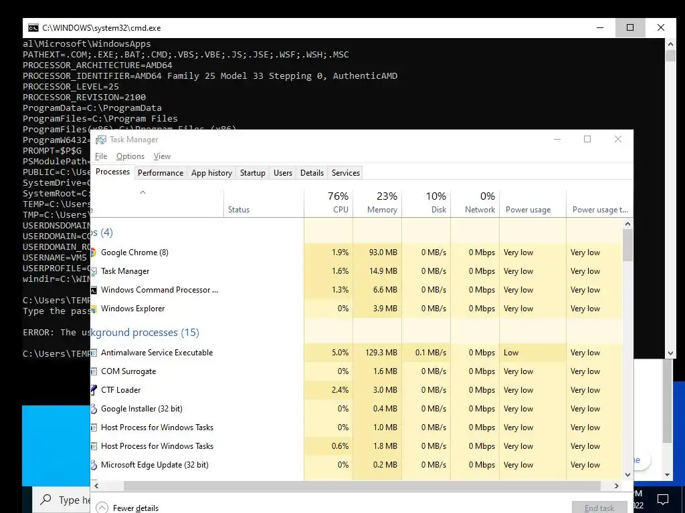The width and height of the screenshot is (685, 513).
Task: Click process list scroll up arrow
Action: pos(627,224)
